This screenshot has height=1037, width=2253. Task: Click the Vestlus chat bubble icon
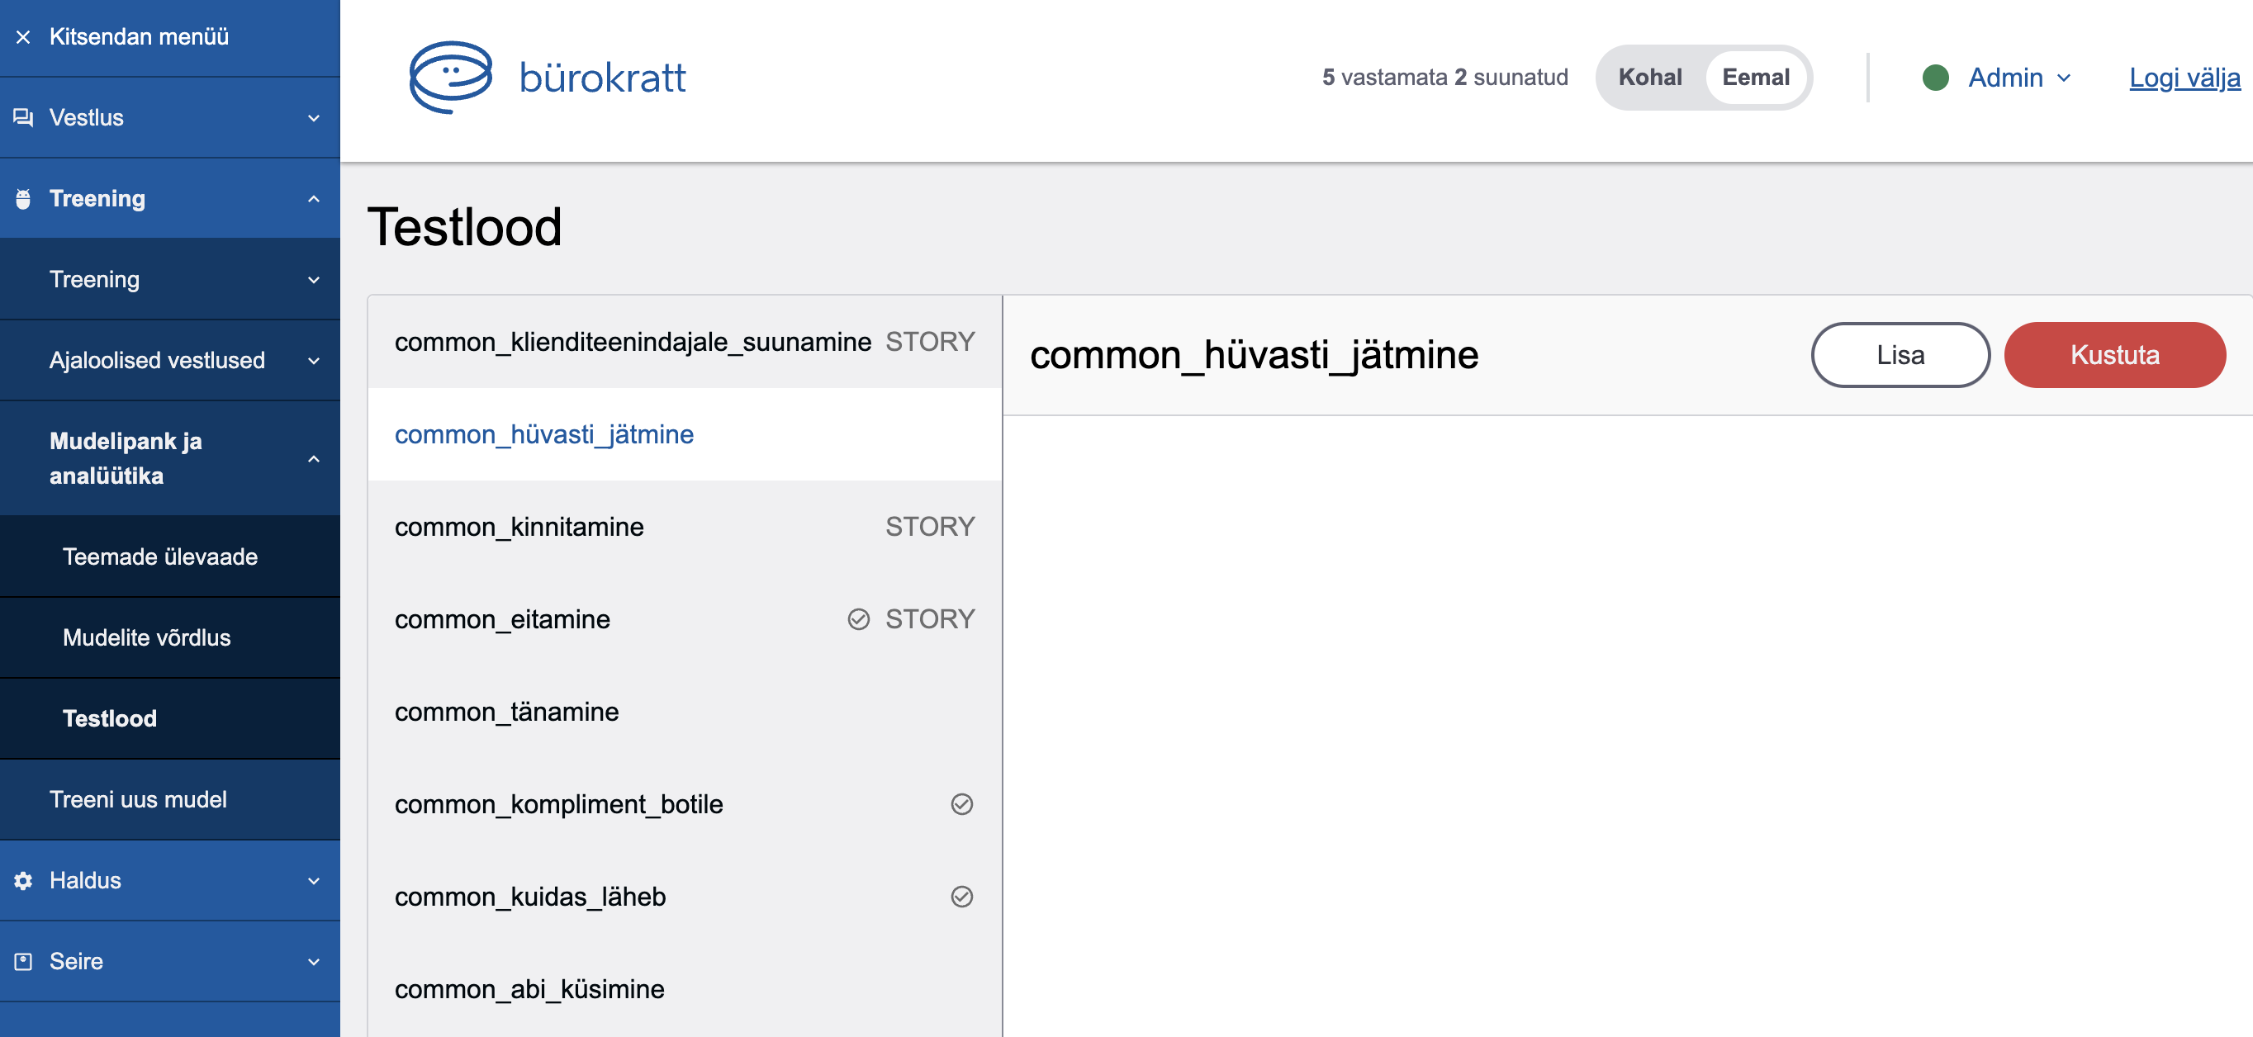pos(24,117)
